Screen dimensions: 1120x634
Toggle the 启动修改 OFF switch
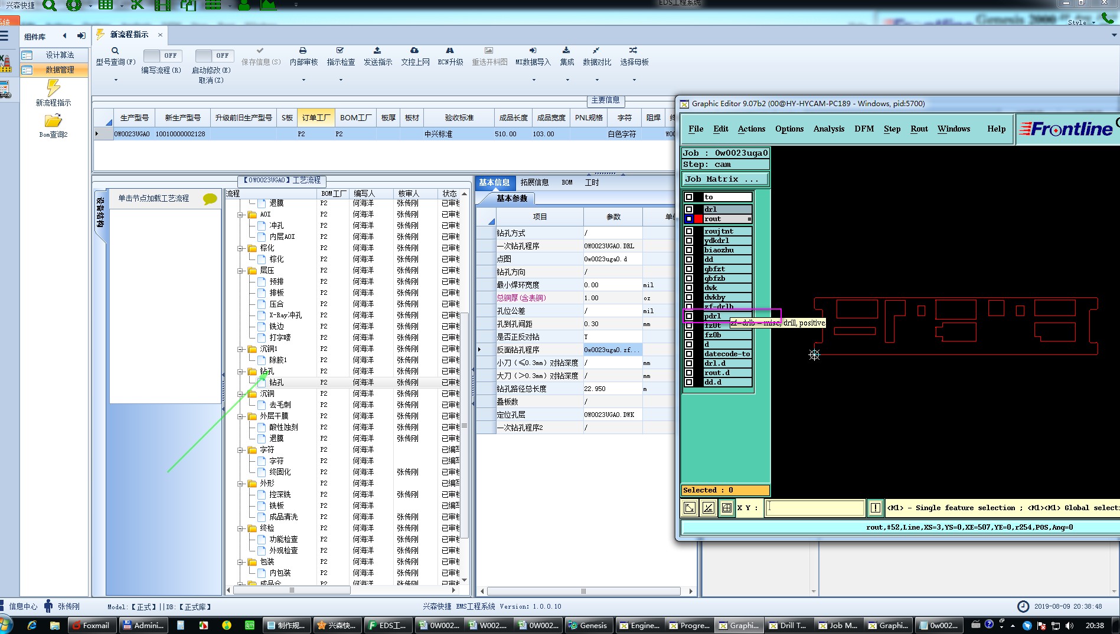214,55
